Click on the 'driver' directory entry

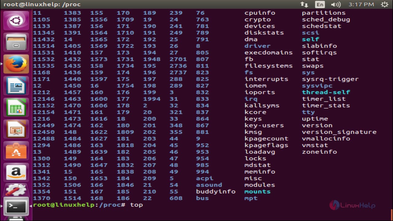[257, 46]
